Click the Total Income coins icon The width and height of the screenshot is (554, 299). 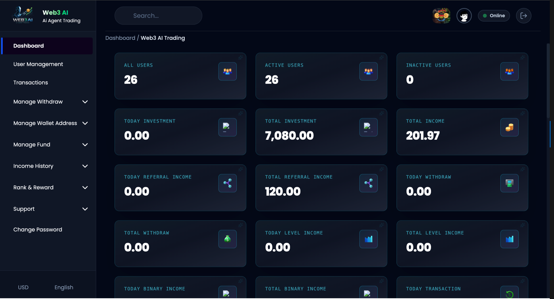point(509,127)
